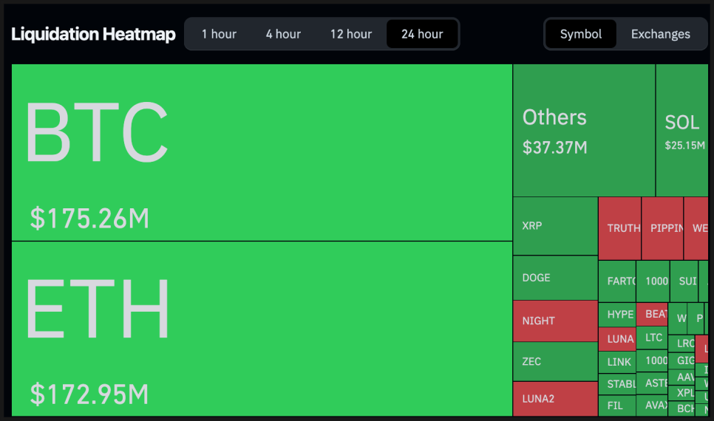Click the XRP heatmap tile

[555, 226]
